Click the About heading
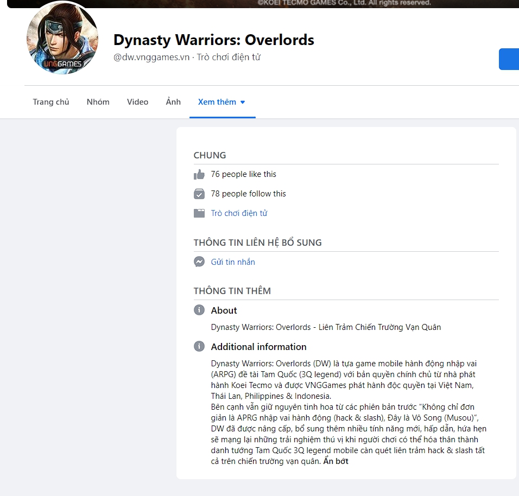Viewport: 519px width, 496px height. coord(224,310)
